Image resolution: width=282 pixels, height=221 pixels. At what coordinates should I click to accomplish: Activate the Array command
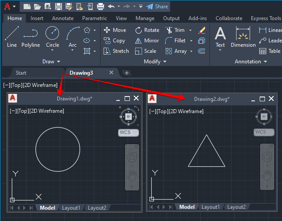pyautogui.click(x=176, y=51)
